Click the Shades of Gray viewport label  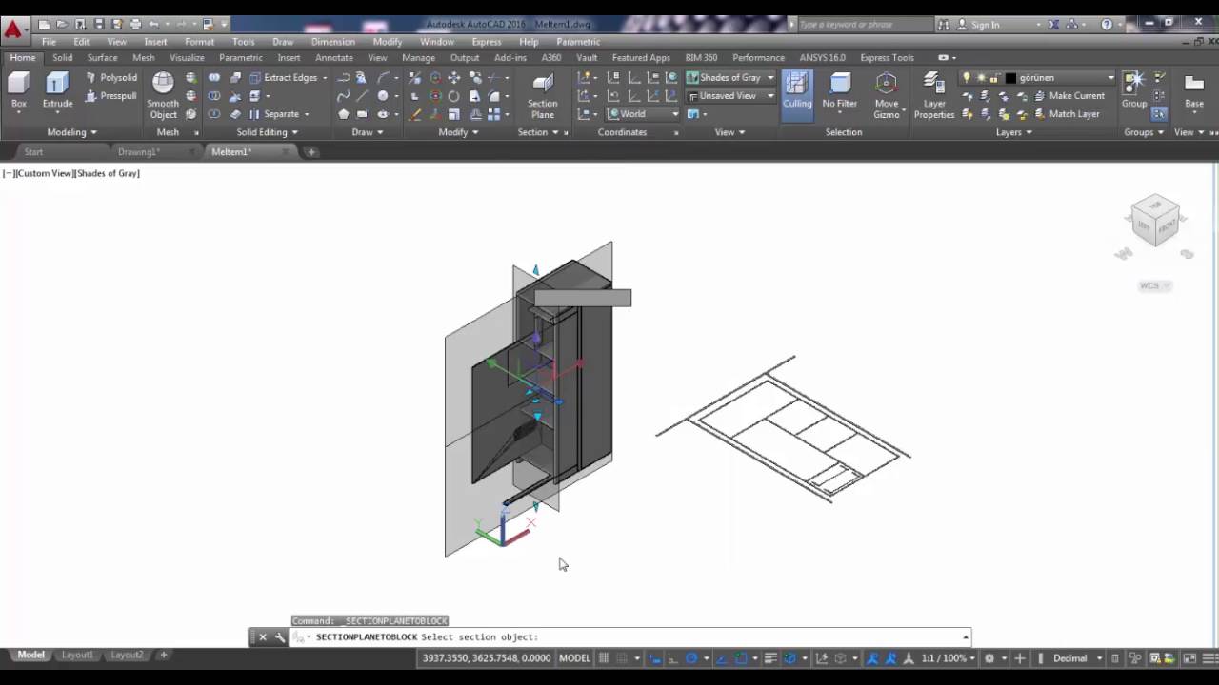(x=108, y=173)
